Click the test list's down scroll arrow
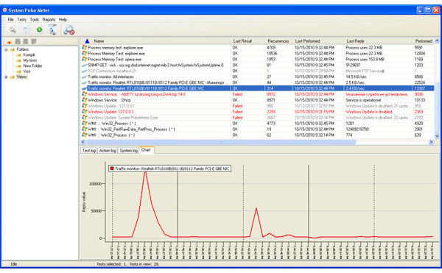 point(437,136)
